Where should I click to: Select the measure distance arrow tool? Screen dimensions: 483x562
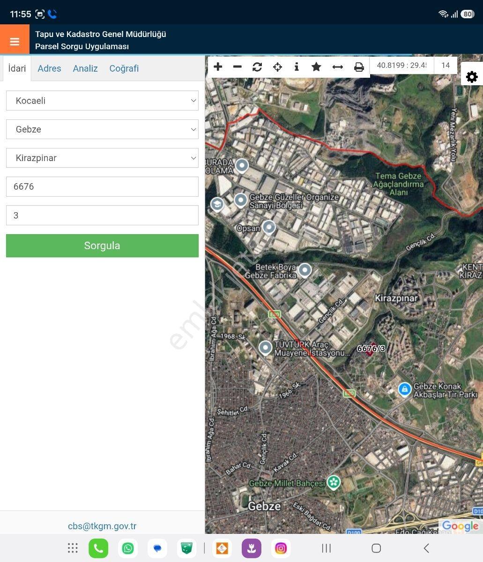pyautogui.click(x=338, y=67)
